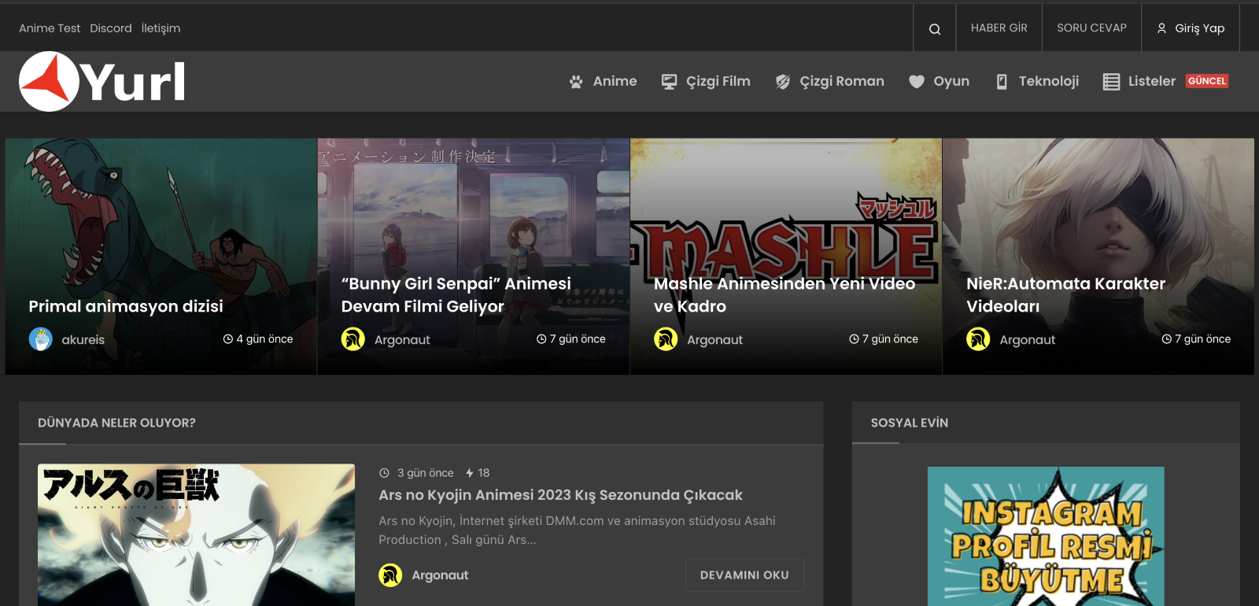Viewport: 1259px width, 606px height.
Task: Open the İletişim link
Action: click(161, 28)
